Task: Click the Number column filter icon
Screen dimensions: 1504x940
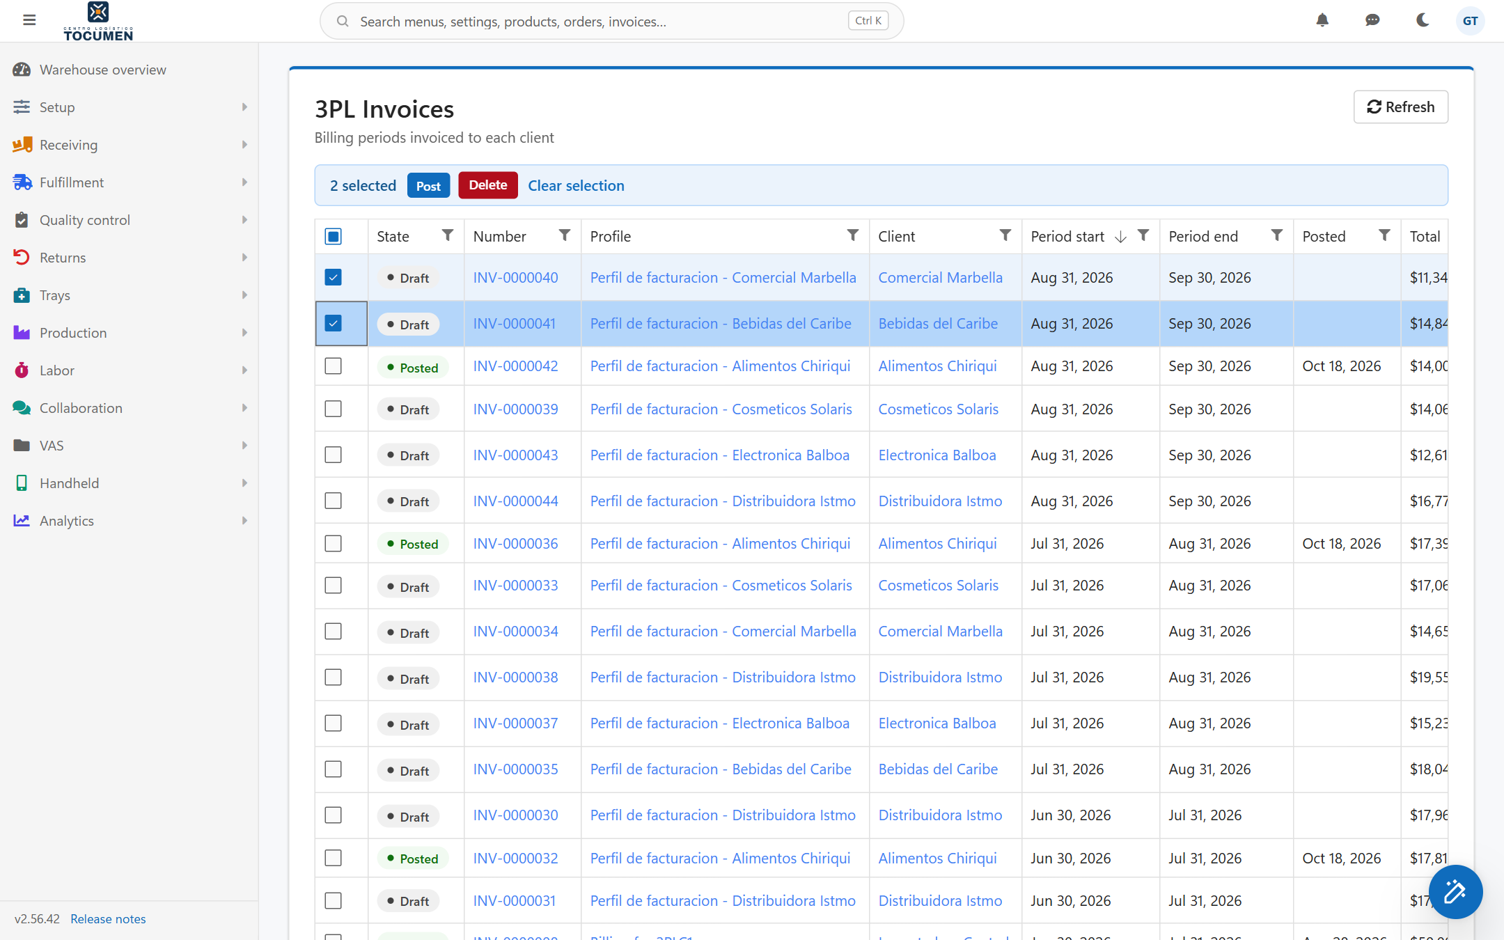Action: [565, 235]
